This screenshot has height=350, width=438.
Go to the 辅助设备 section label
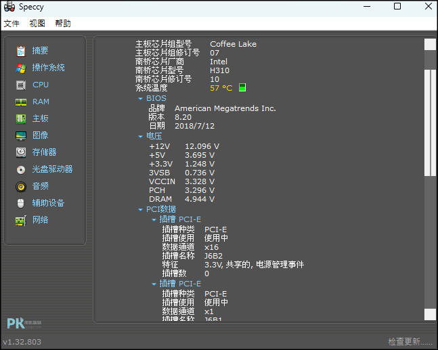(48, 203)
